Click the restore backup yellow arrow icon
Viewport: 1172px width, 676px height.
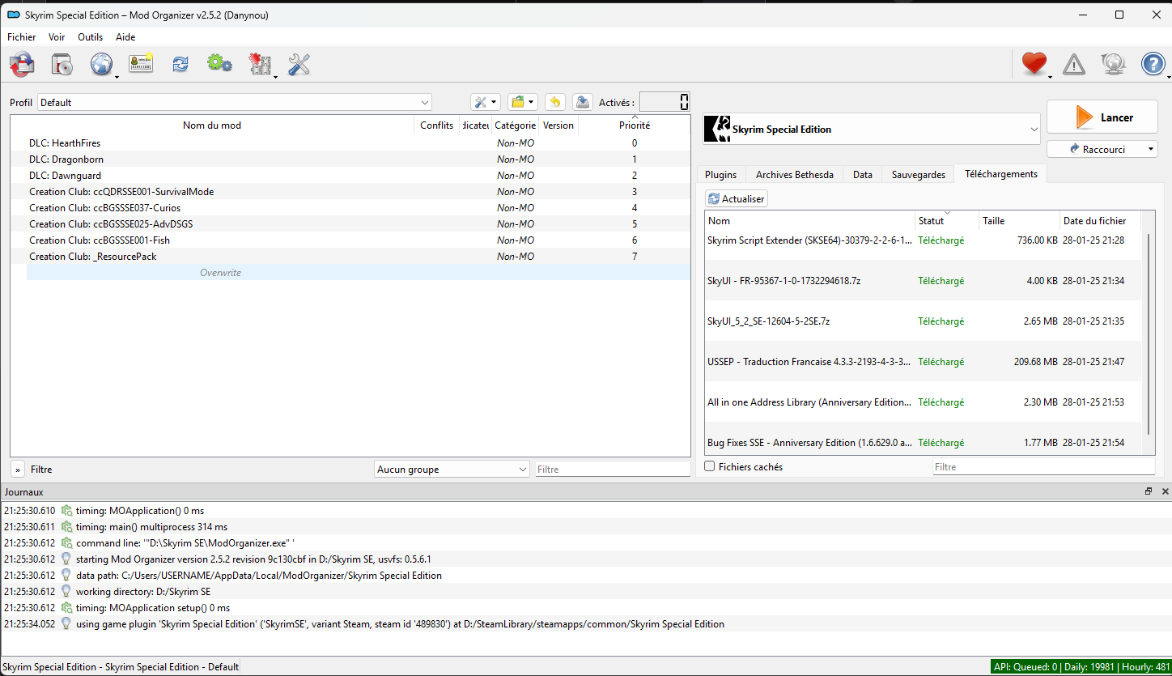(x=554, y=102)
